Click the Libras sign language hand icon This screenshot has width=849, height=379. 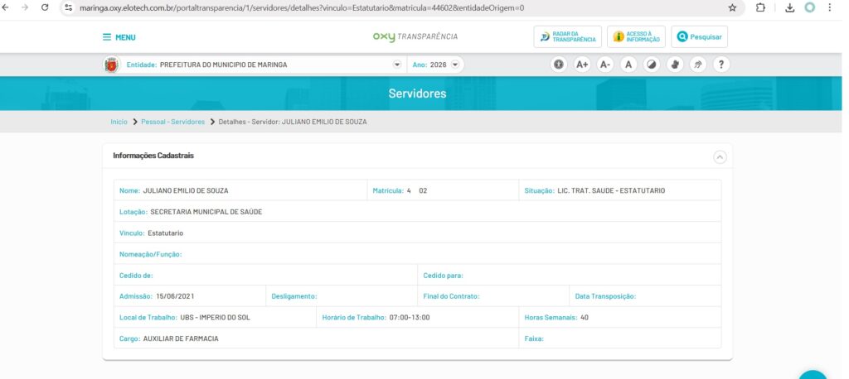pyautogui.click(x=675, y=65)
